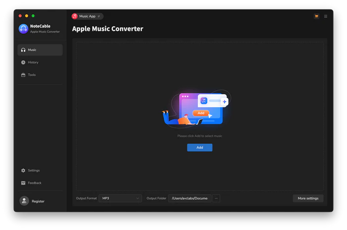Image resolution: width=347 pixels, height=230 pixels.
Task: Click the Output Format label
Action: pos(86,198)
